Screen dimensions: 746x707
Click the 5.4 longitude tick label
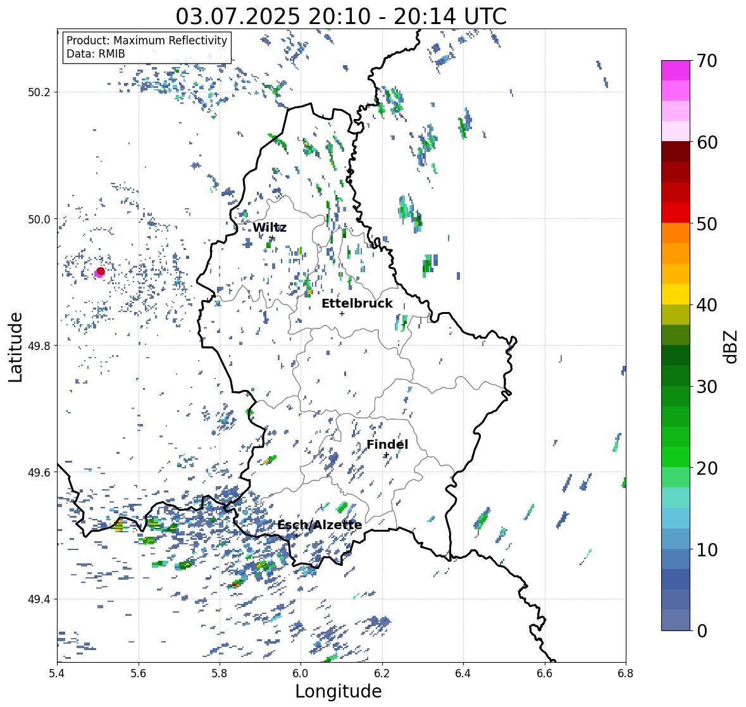tap(57, 673)
